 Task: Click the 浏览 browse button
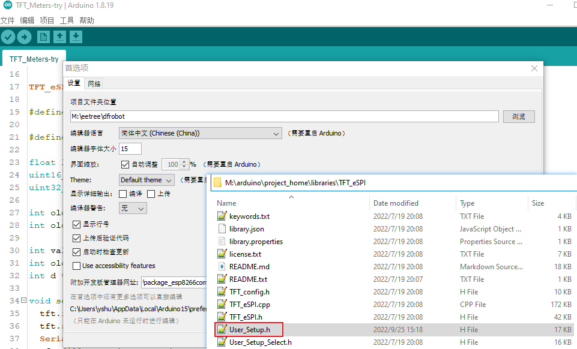519,116
